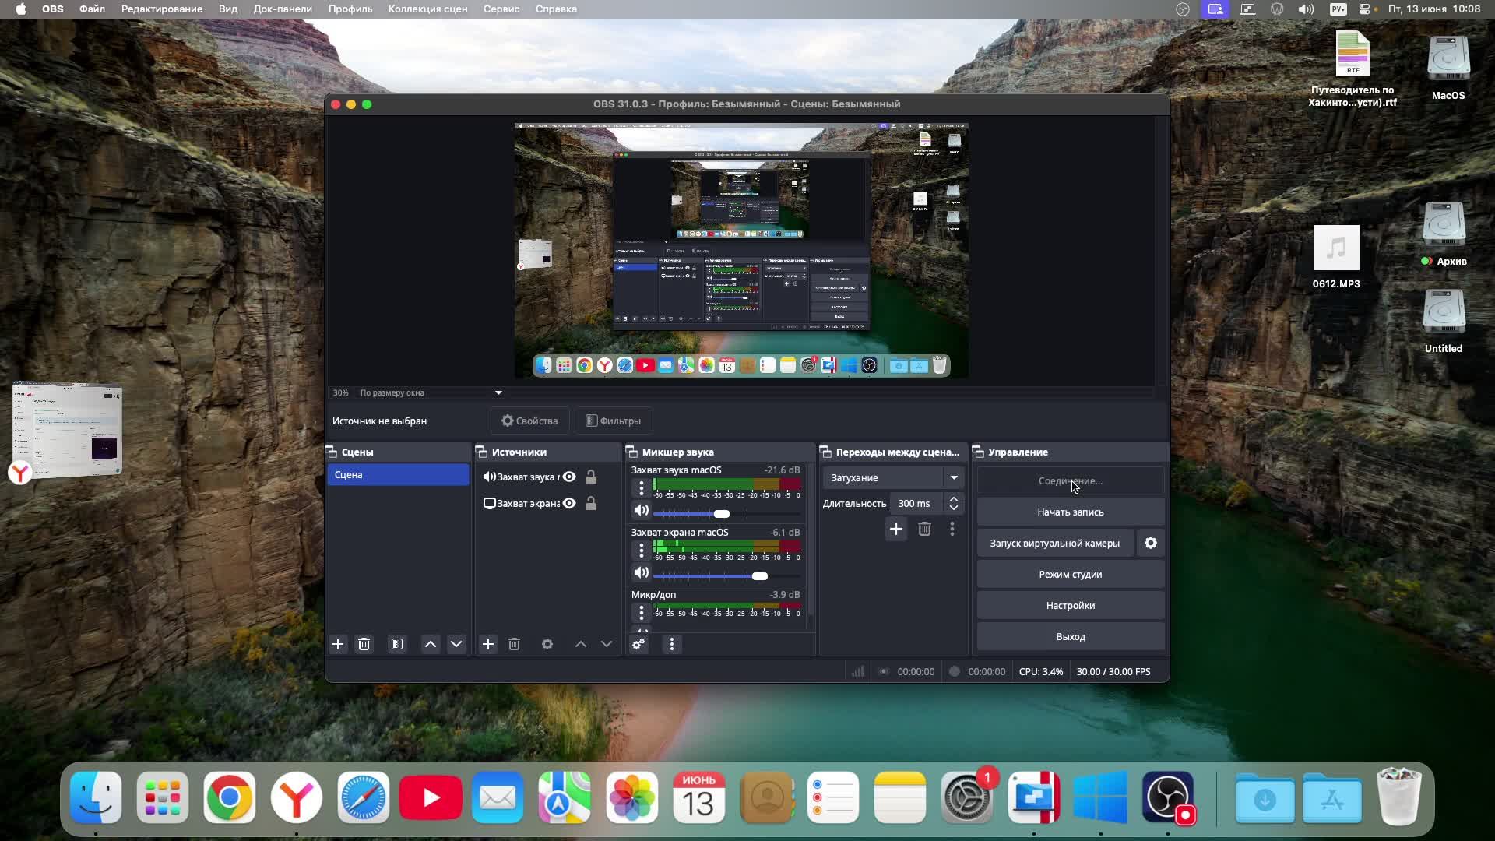The image size is (1495, 841).
Task: Delete transition trash icon
Action: [924, 529]
